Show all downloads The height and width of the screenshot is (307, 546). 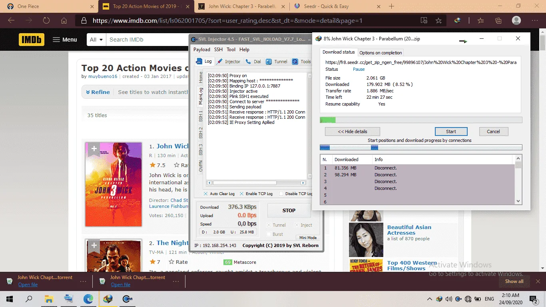pyautogui.click(x=514, y=281)
